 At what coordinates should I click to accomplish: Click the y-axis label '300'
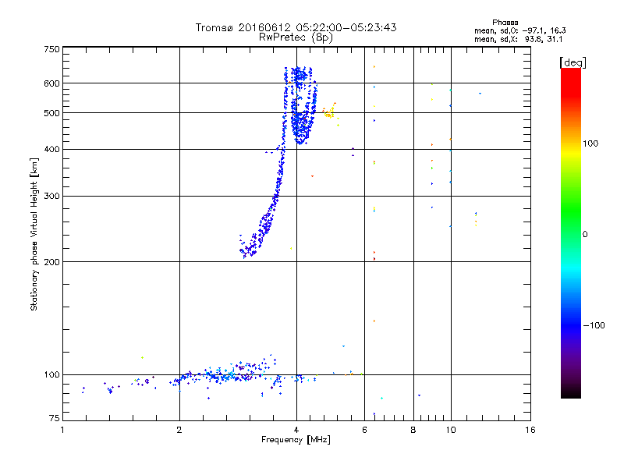coord(51,197)
